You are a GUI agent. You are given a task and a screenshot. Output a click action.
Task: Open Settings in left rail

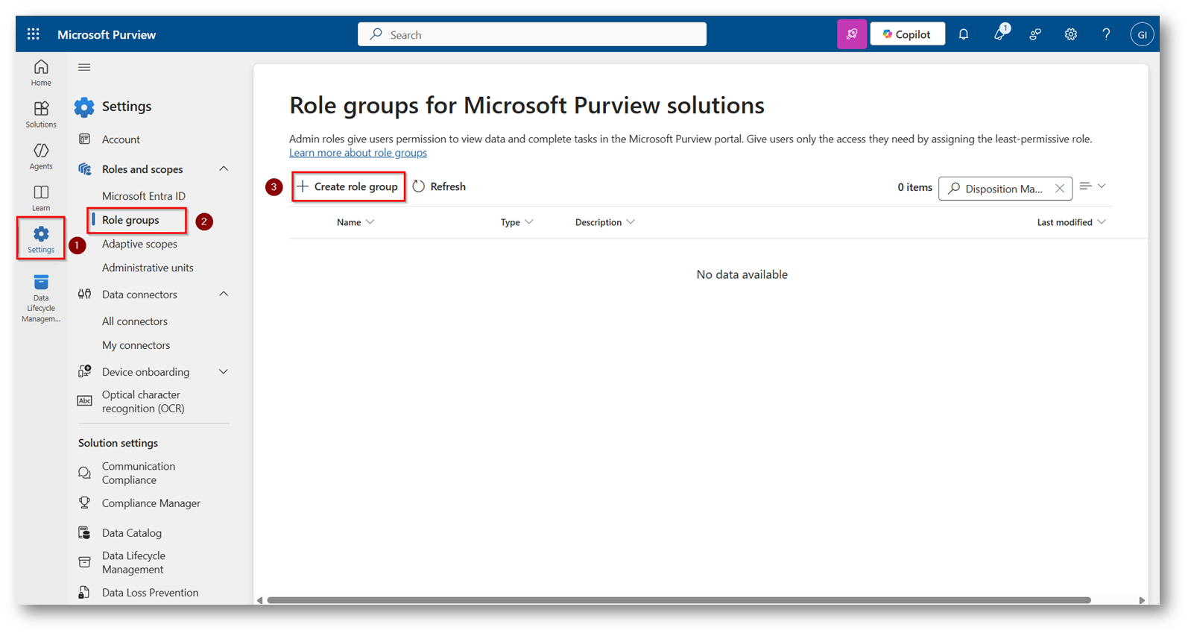pyautogui.click(x=41, y=239)
